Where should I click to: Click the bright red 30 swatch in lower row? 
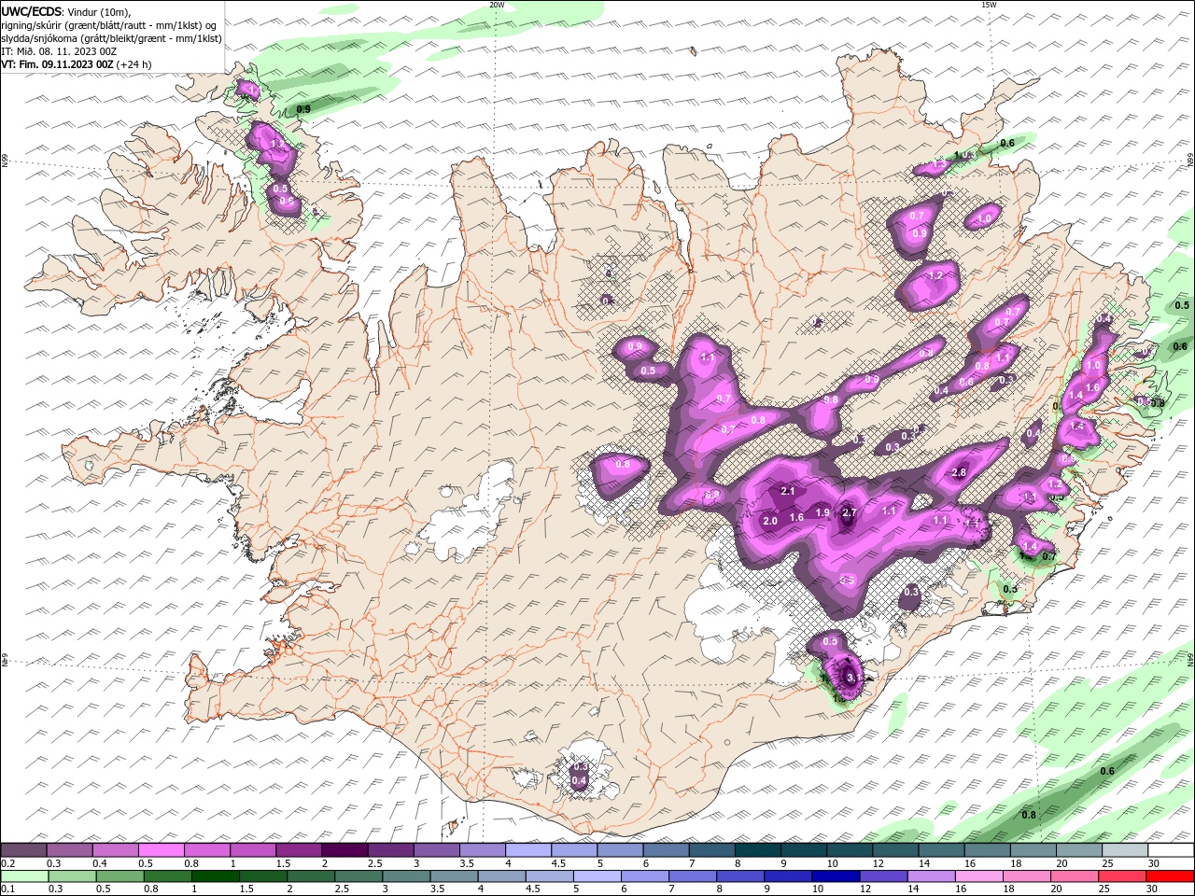pyautogui.click(x=1170, y=876)
